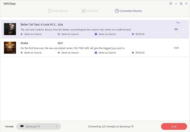Open the Samsung TV format dropdown
This screenshot has height=132, width=190.
pyautogui.click(x=39, y=126)
